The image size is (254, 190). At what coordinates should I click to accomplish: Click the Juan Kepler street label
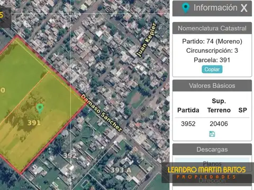coord(147,40)
